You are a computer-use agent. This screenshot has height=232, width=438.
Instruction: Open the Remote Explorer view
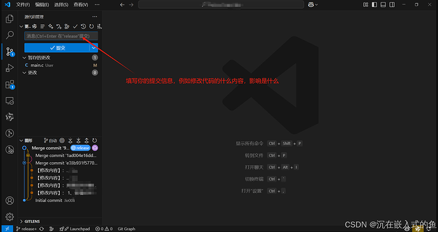(10, 101)
